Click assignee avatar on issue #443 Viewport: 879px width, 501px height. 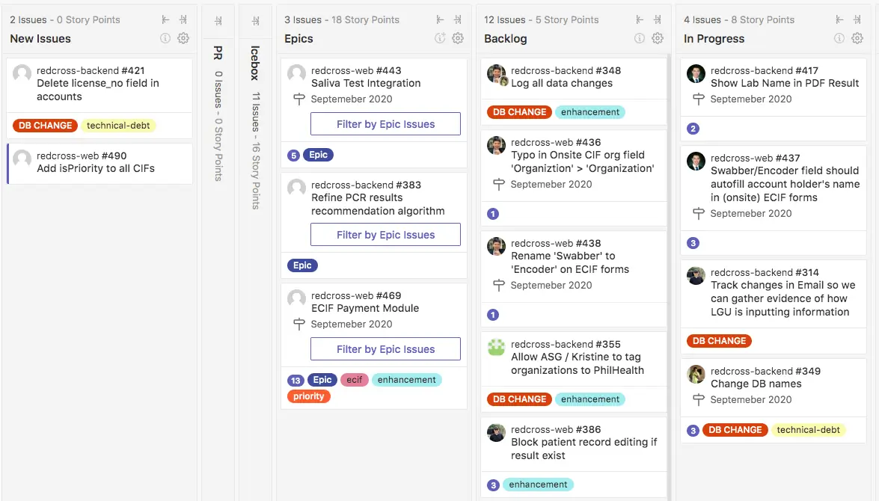coord(296,73)
